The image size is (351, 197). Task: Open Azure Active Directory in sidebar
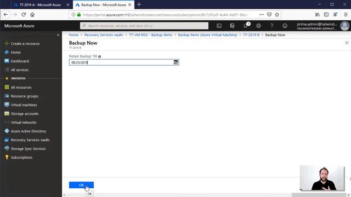pyautogui.click(x=25, y=131)
